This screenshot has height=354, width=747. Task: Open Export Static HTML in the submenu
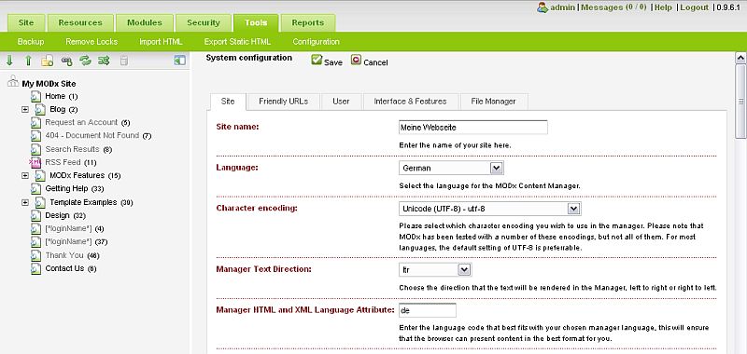point(237,42)
